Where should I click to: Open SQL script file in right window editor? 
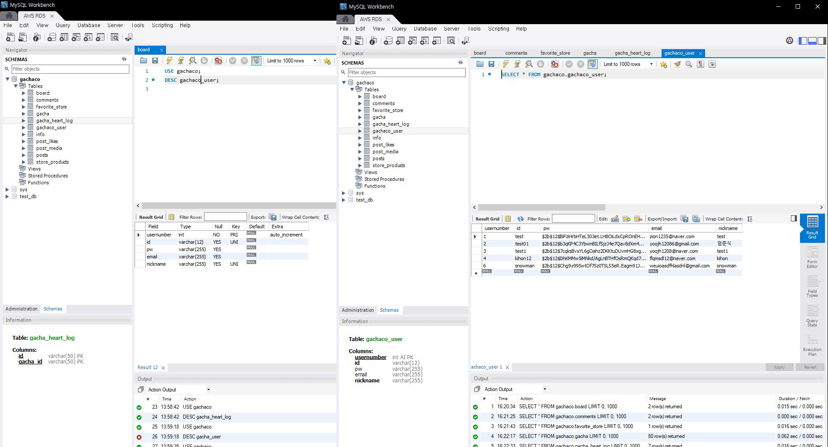click(x=480, y=64)
